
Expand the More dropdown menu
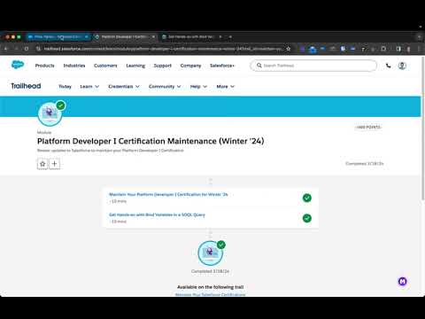(226, 87)
